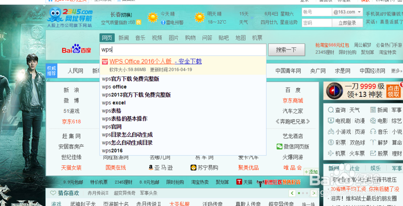
Task: Click the headphones icon beside 音乐
Action: [x=373, y=132]
